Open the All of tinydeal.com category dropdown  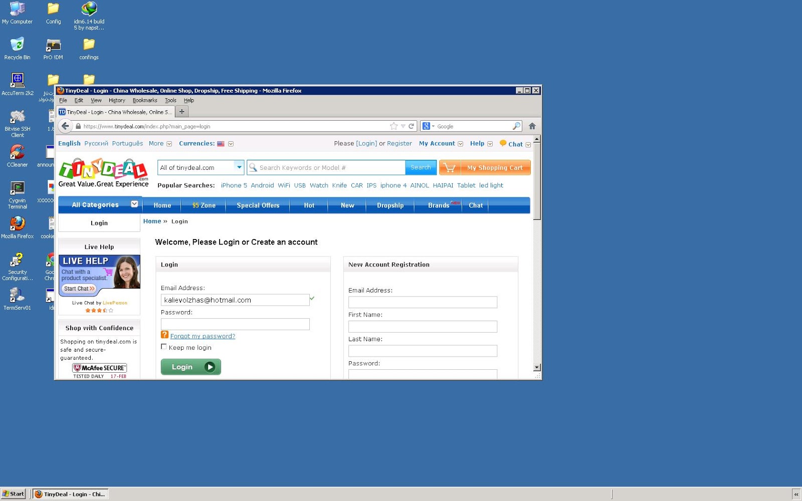point(200,167)
